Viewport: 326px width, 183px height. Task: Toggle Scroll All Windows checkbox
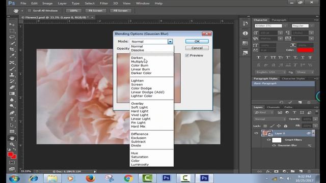point(30,11)
